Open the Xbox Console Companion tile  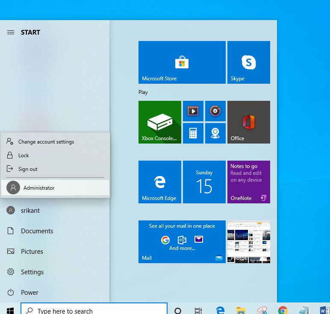tap(160, 122)
